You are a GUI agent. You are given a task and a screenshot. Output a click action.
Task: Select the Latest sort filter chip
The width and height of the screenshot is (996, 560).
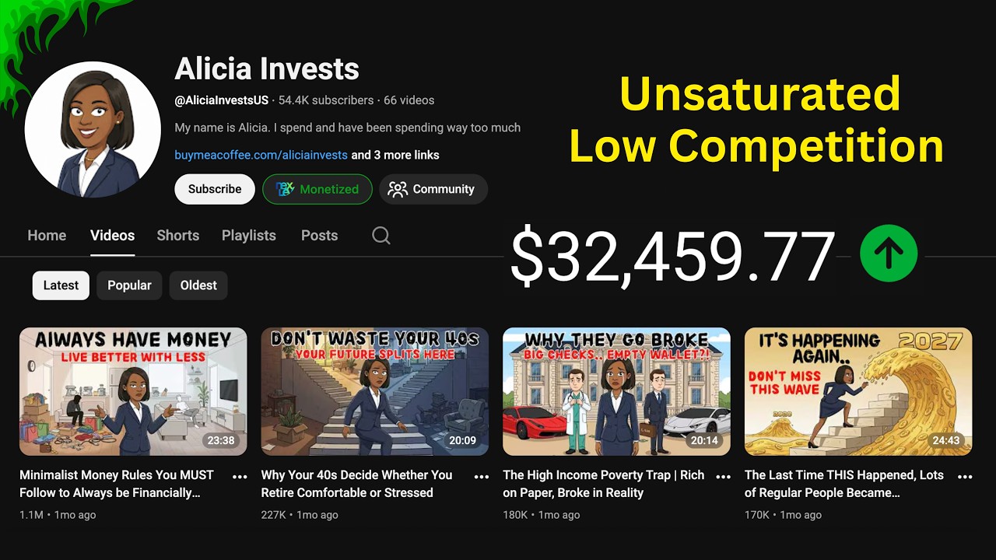(61, 285)
